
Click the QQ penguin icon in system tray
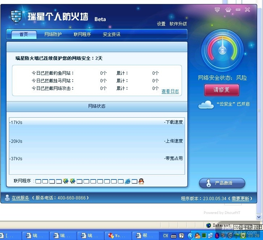(198, 236)
